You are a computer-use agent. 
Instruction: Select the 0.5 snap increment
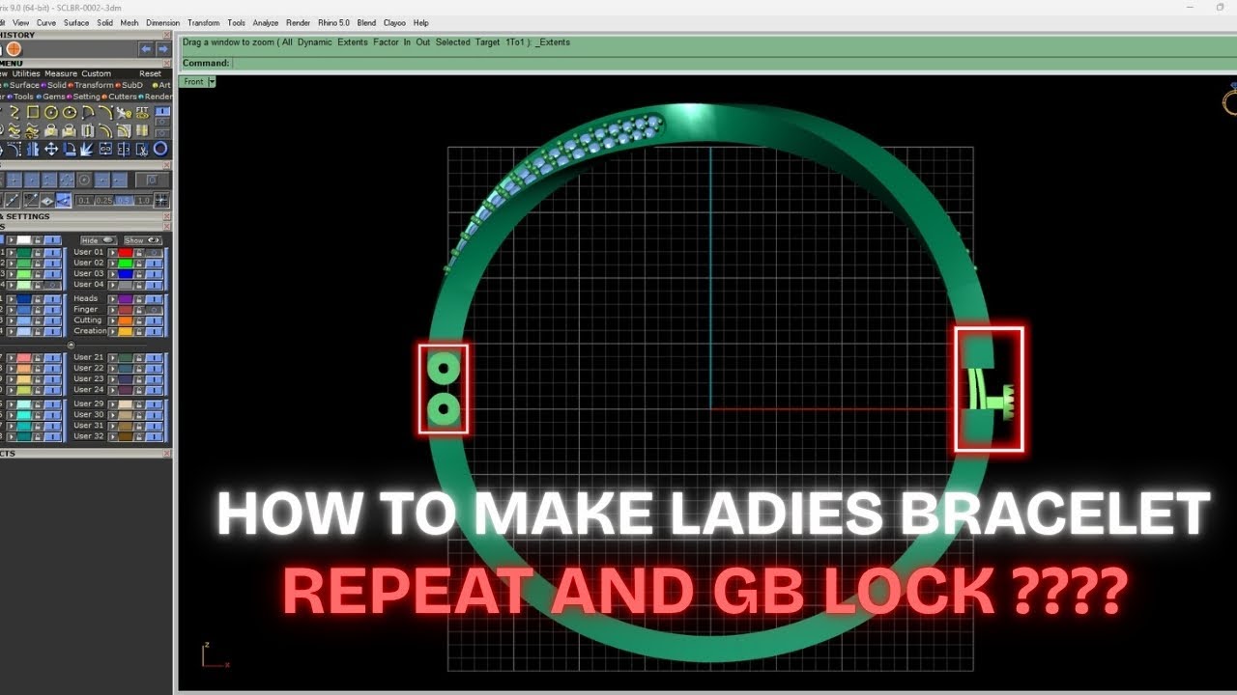124,201
